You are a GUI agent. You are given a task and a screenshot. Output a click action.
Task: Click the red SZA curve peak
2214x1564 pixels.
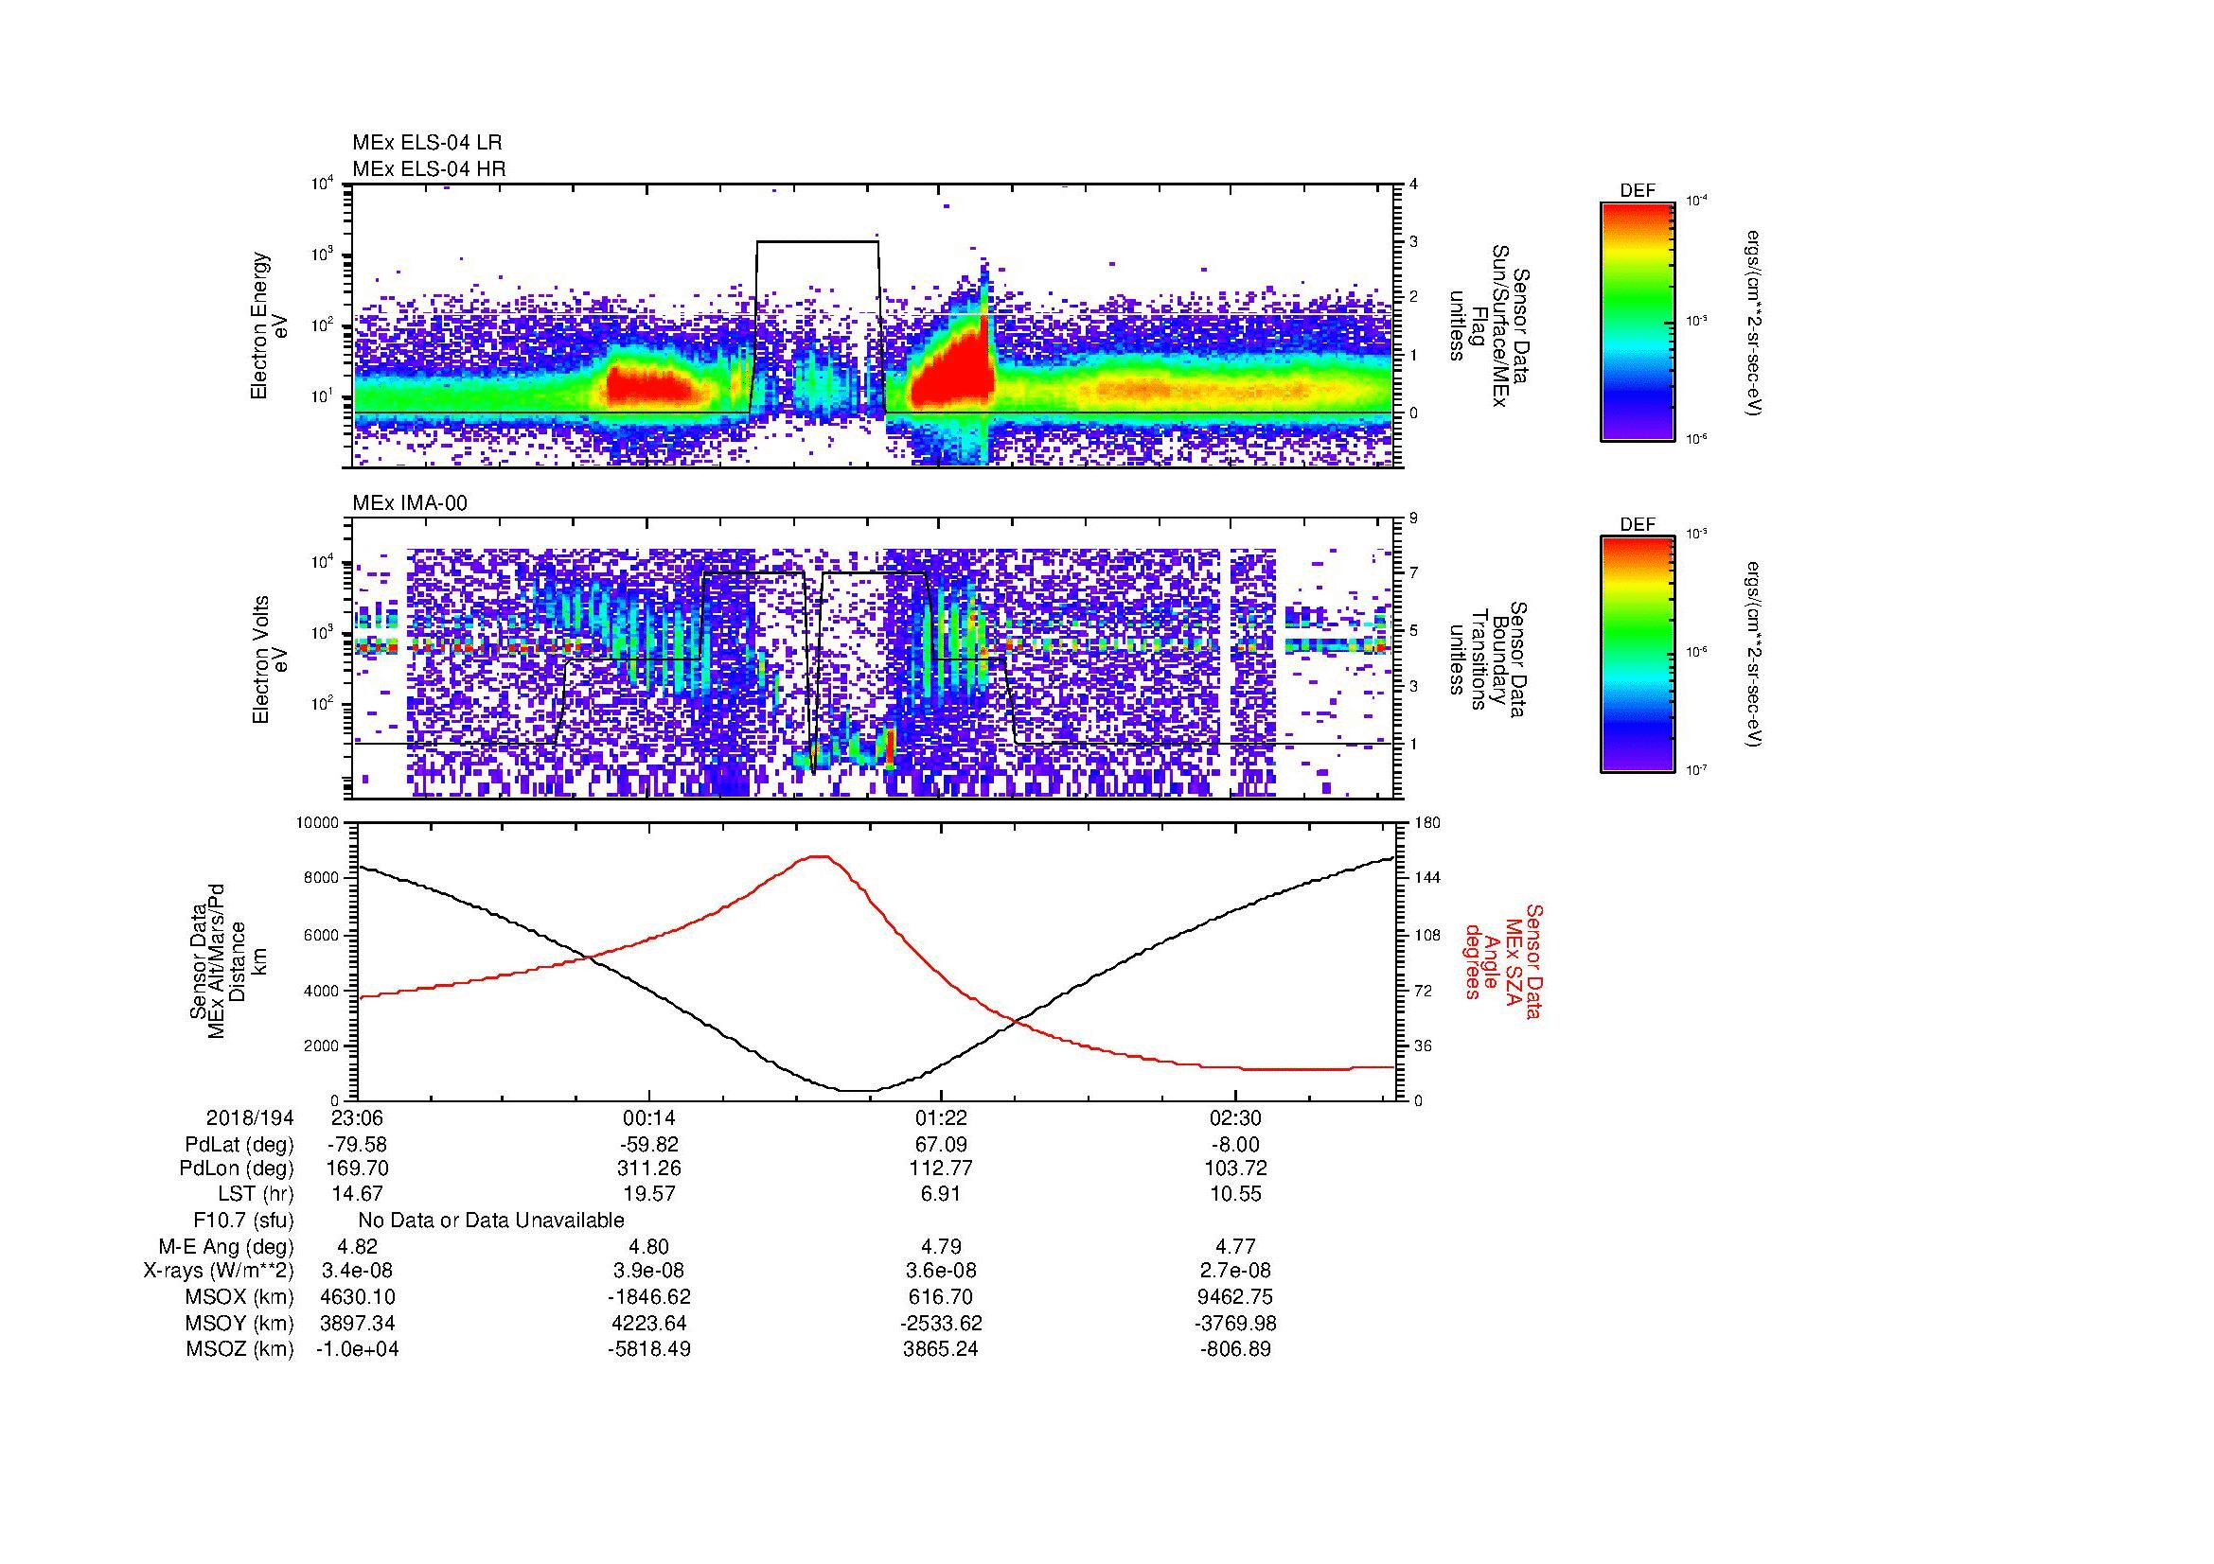coord(819,855)
